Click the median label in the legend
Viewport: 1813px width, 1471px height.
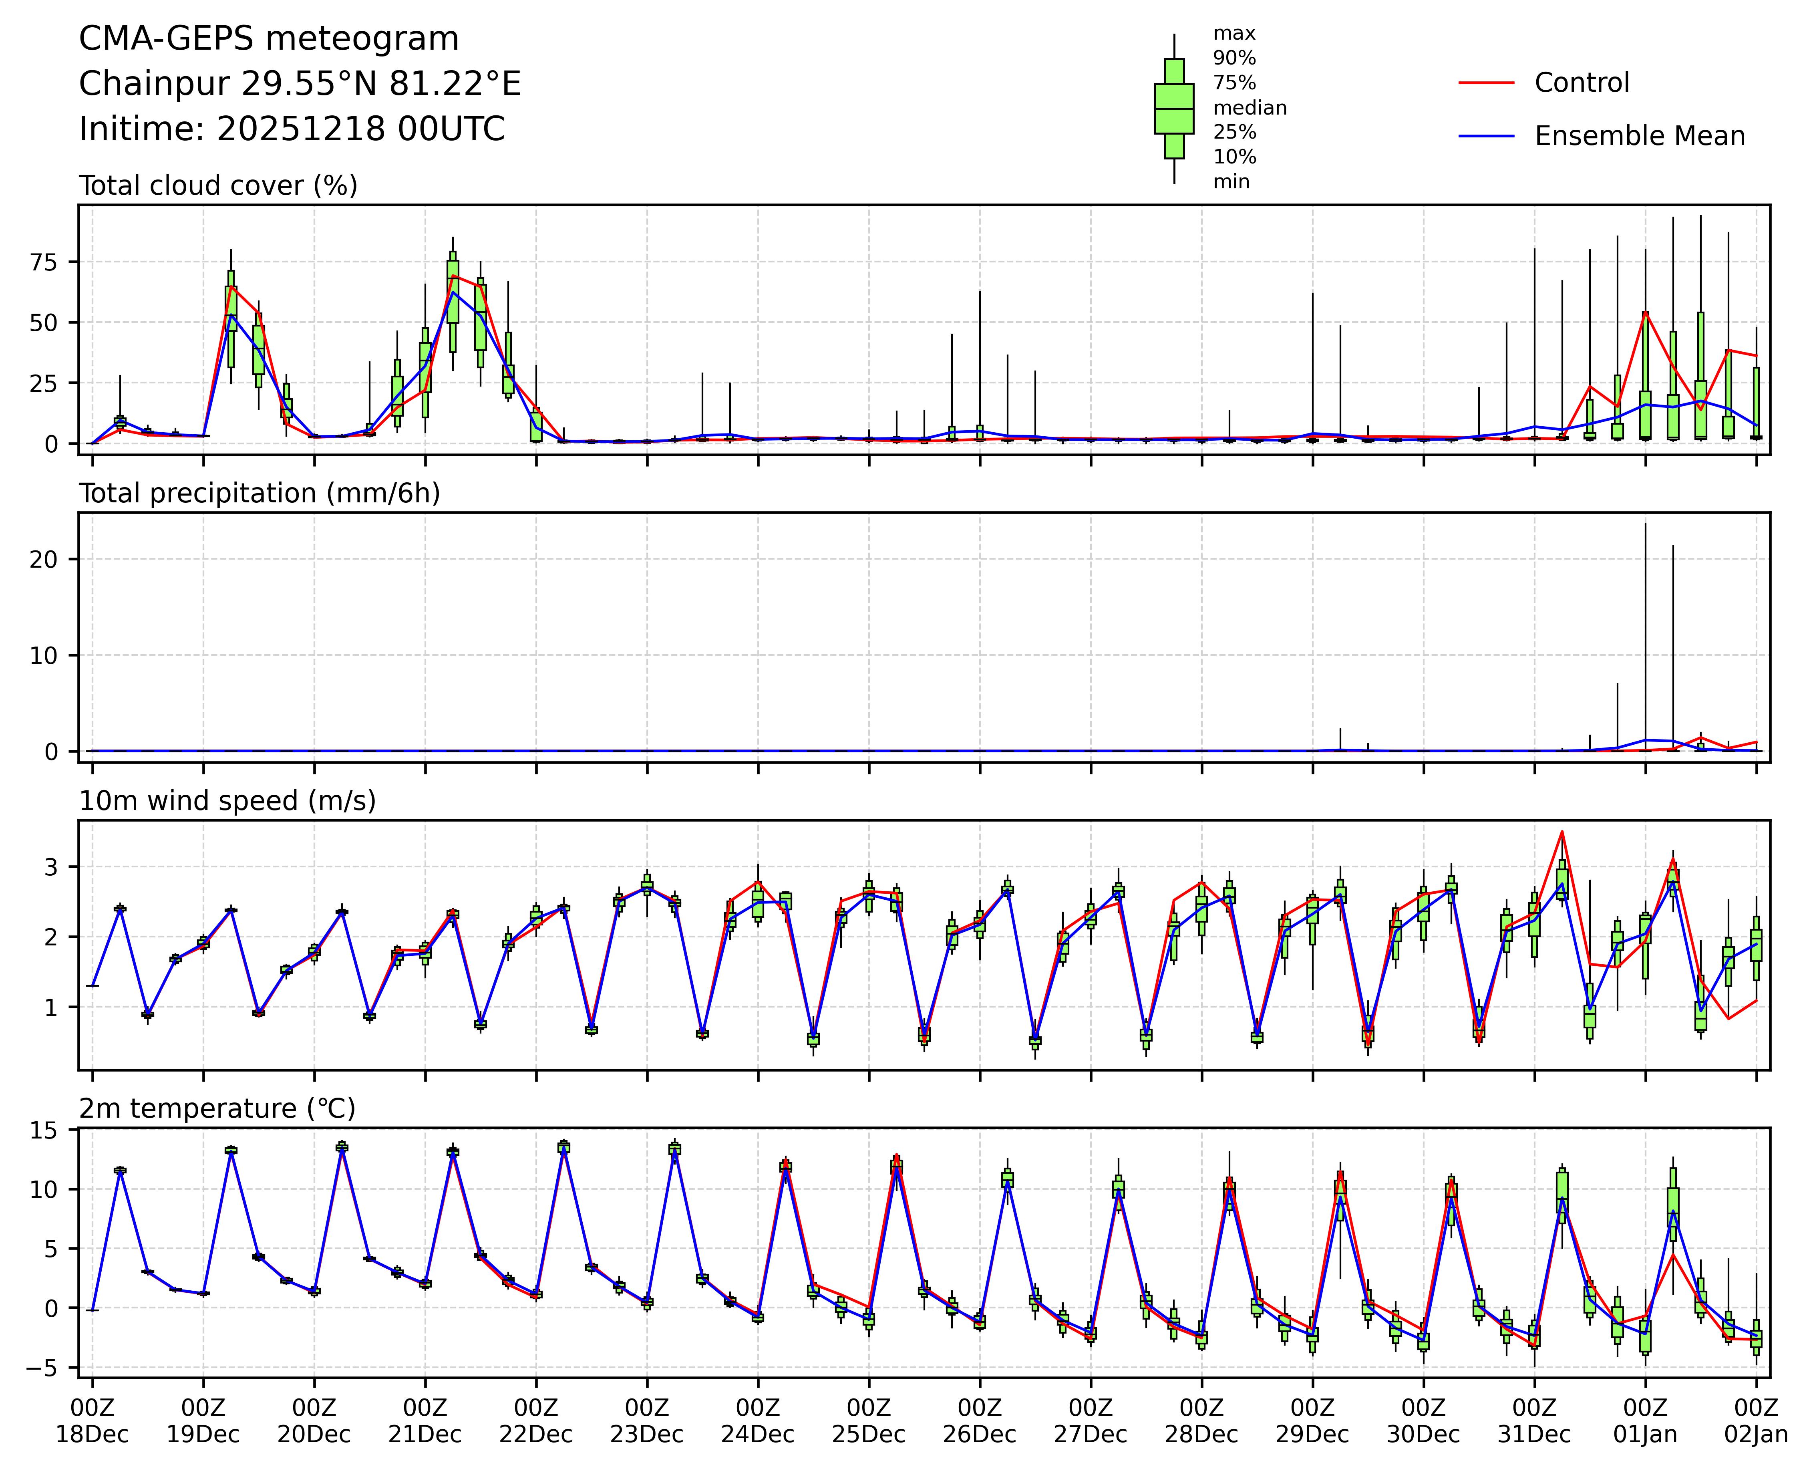click(x=1250, y=109)
